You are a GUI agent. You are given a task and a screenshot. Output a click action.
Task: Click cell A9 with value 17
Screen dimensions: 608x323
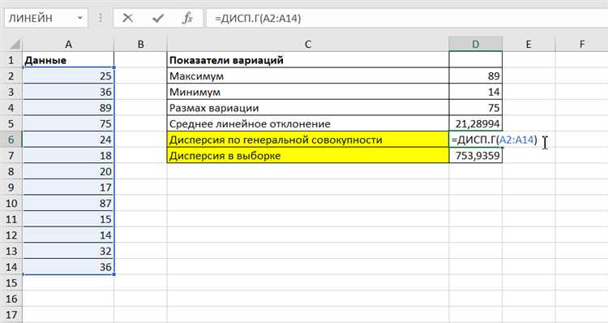click(x=68, y=187)
